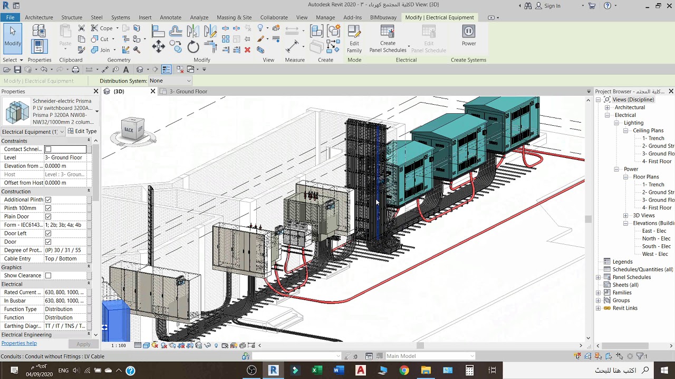This screenshot has width=675, height=379.
Task: Click the Offset tool icon
Action: 176,31
